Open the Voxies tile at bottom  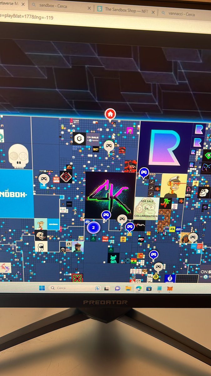coord(170,278)
